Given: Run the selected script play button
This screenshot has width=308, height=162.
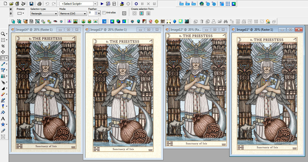Looking at the screenshot, I should click(x=102, y=4).
